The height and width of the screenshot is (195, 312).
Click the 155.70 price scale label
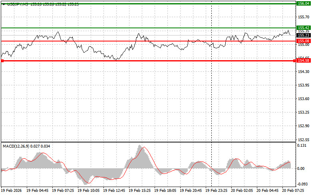point(304,17)
